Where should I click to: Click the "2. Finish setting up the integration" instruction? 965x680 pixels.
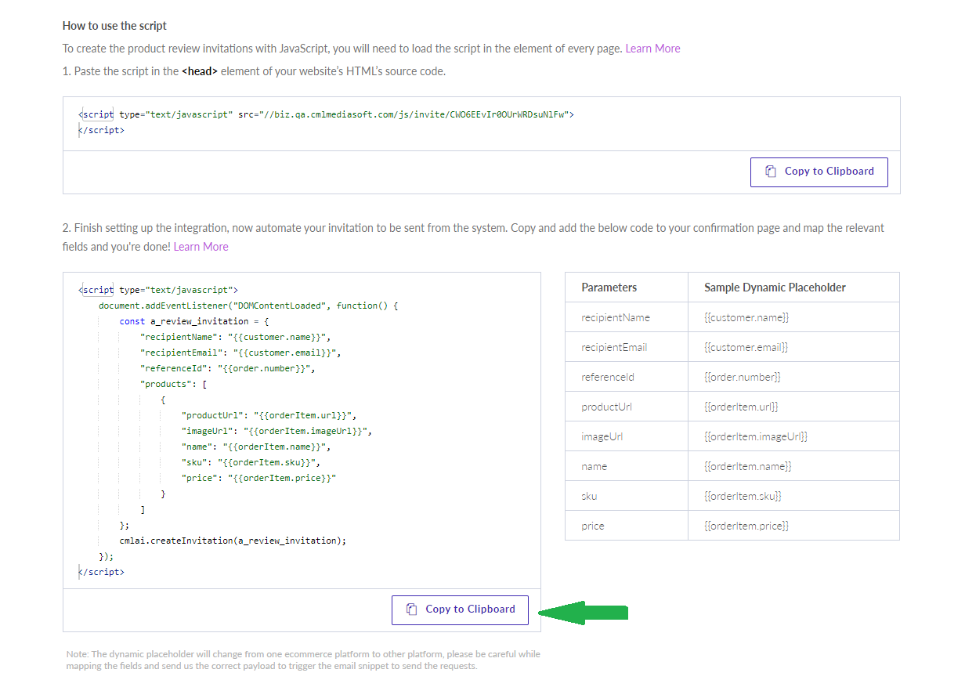(473, 237)
